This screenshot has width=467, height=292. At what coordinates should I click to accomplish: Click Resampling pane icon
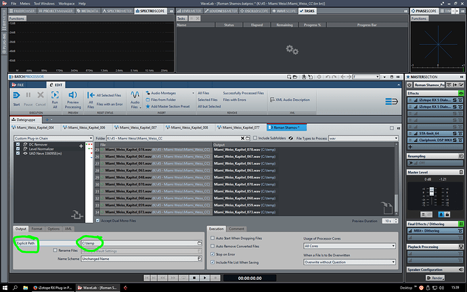(x=461, y=156)
